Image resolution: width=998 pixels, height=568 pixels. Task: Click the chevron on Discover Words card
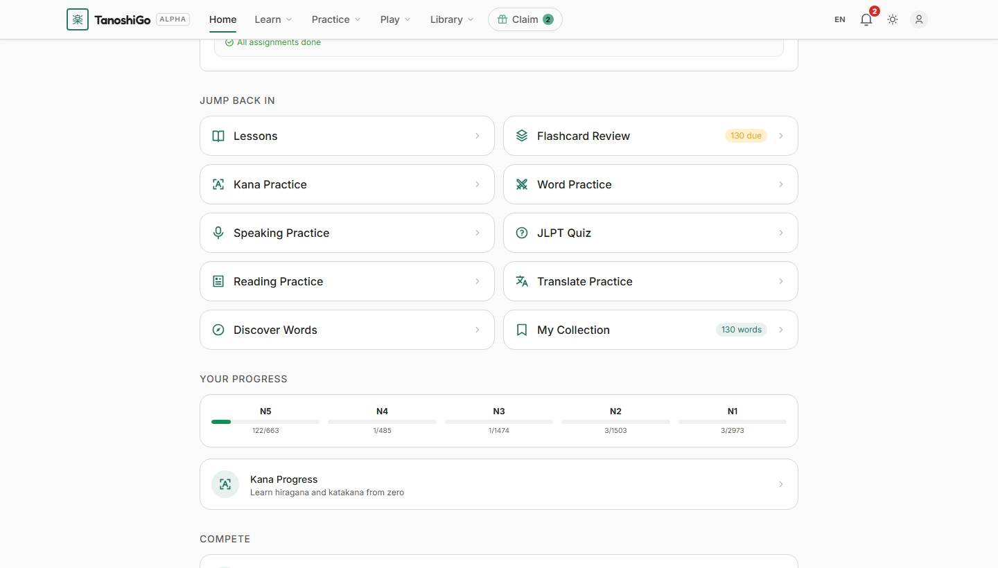tap(478, 330)
